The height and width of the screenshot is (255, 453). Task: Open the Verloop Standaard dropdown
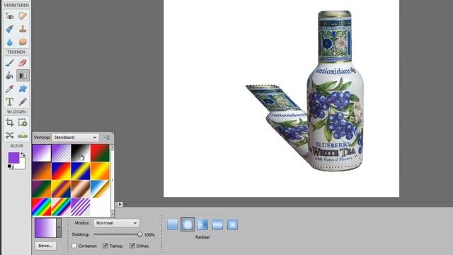[x=76, y=137]
